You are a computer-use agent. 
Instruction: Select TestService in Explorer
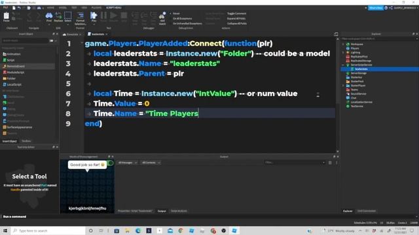(x=357, y=106)
